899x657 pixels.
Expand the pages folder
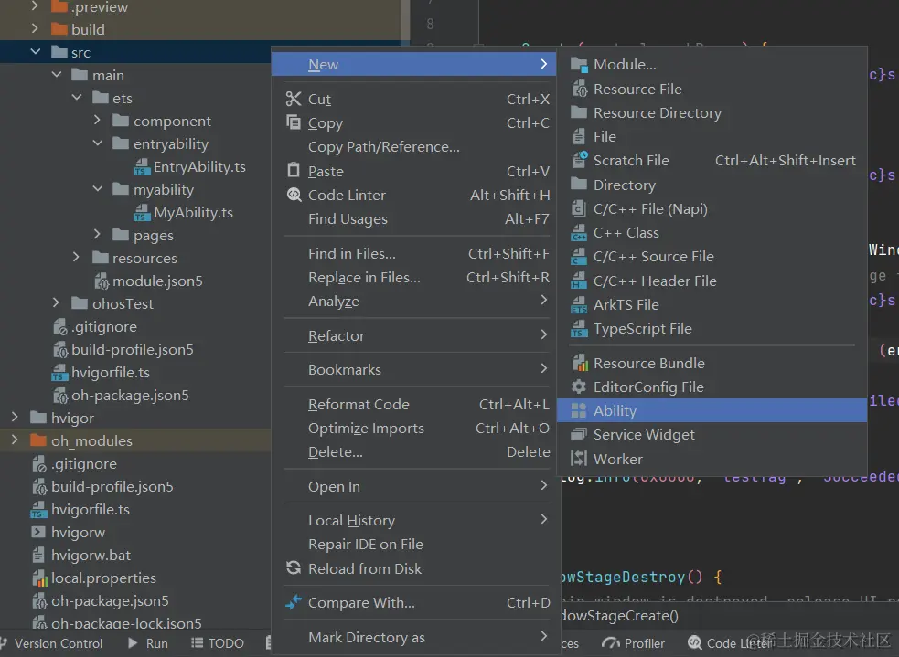click(x=97, y=234)
